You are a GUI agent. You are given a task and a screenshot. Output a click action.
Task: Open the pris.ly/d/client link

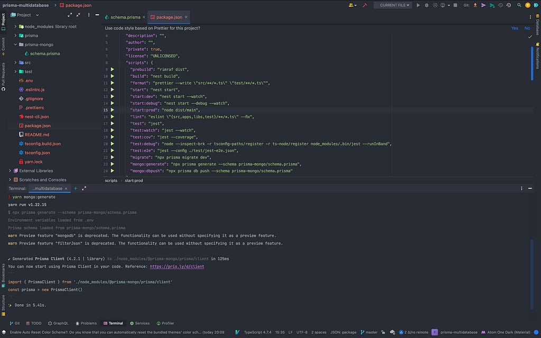(176, 266)
